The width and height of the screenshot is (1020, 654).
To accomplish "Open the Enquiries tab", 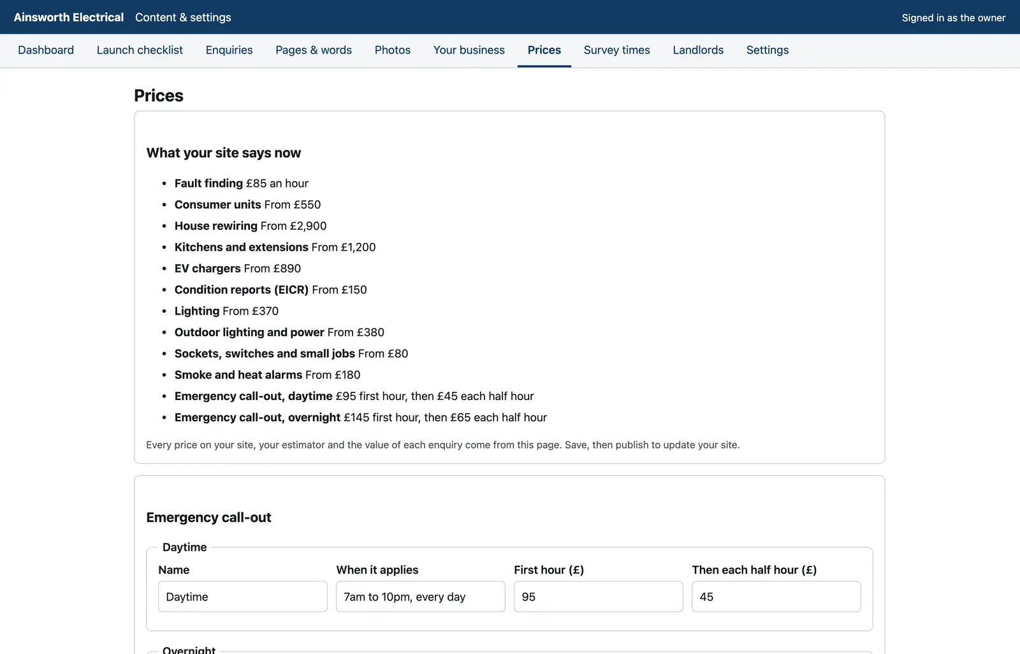I will tap(229, 50).
